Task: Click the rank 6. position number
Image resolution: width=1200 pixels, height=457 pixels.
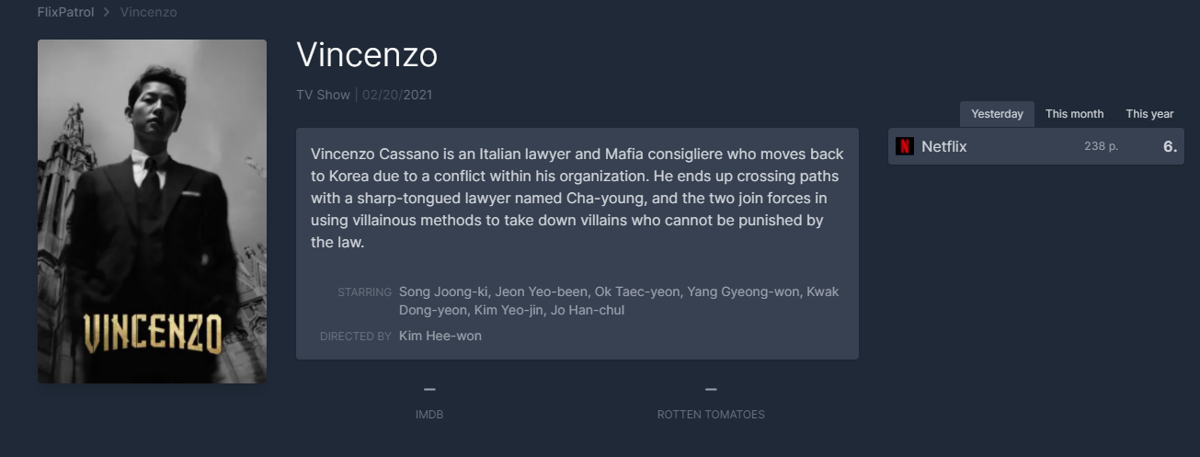Action: click(x=1170, y=146)
